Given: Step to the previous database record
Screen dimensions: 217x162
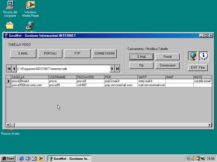Looking at the screenshot, I should point(14,69).
